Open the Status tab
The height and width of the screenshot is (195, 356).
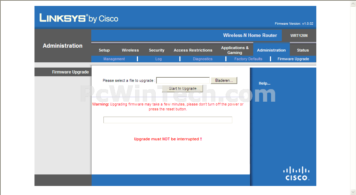coord(303,50)
